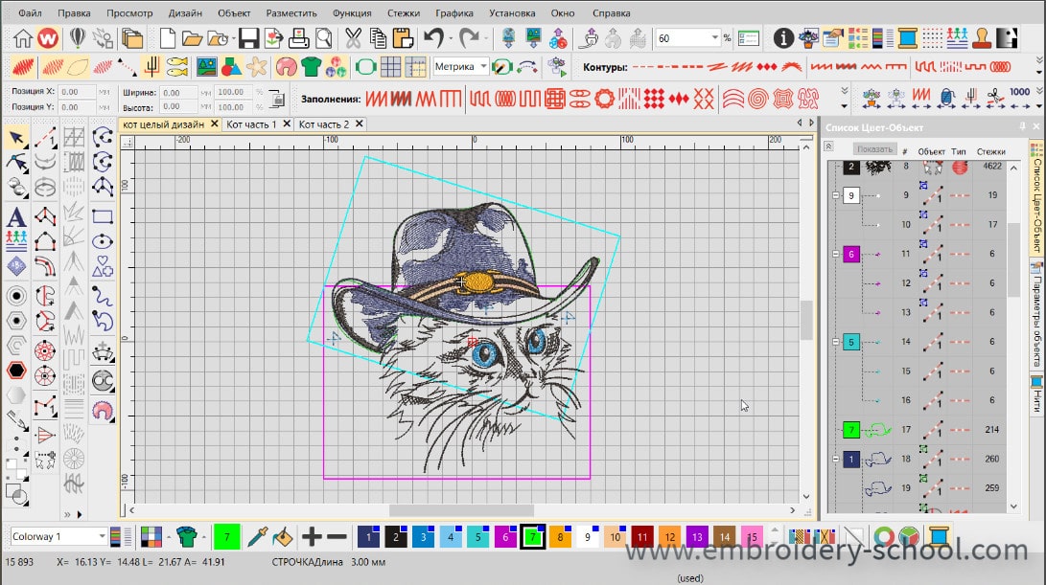Collapse the dark blue color 1 group
This screenshot has height=585, width=1046.
click(x=836, y=459)
